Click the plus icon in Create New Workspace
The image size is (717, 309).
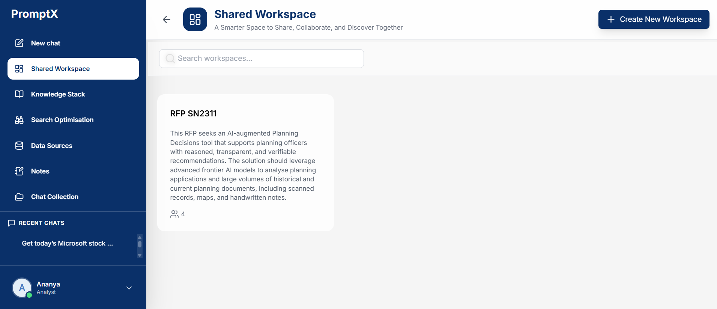(x=611, y=19)
